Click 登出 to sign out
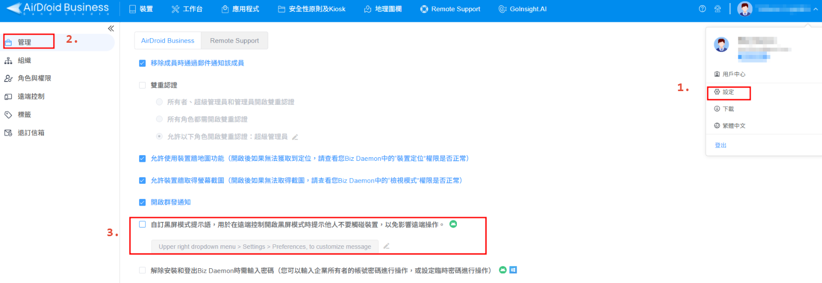Viewport: 822px width, 283px height. coord(721,146)
